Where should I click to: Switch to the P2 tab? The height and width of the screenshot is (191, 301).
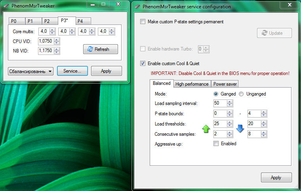50,21
